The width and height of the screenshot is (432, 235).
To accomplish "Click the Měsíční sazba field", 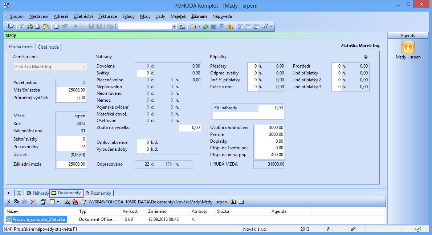I will 71,90.
